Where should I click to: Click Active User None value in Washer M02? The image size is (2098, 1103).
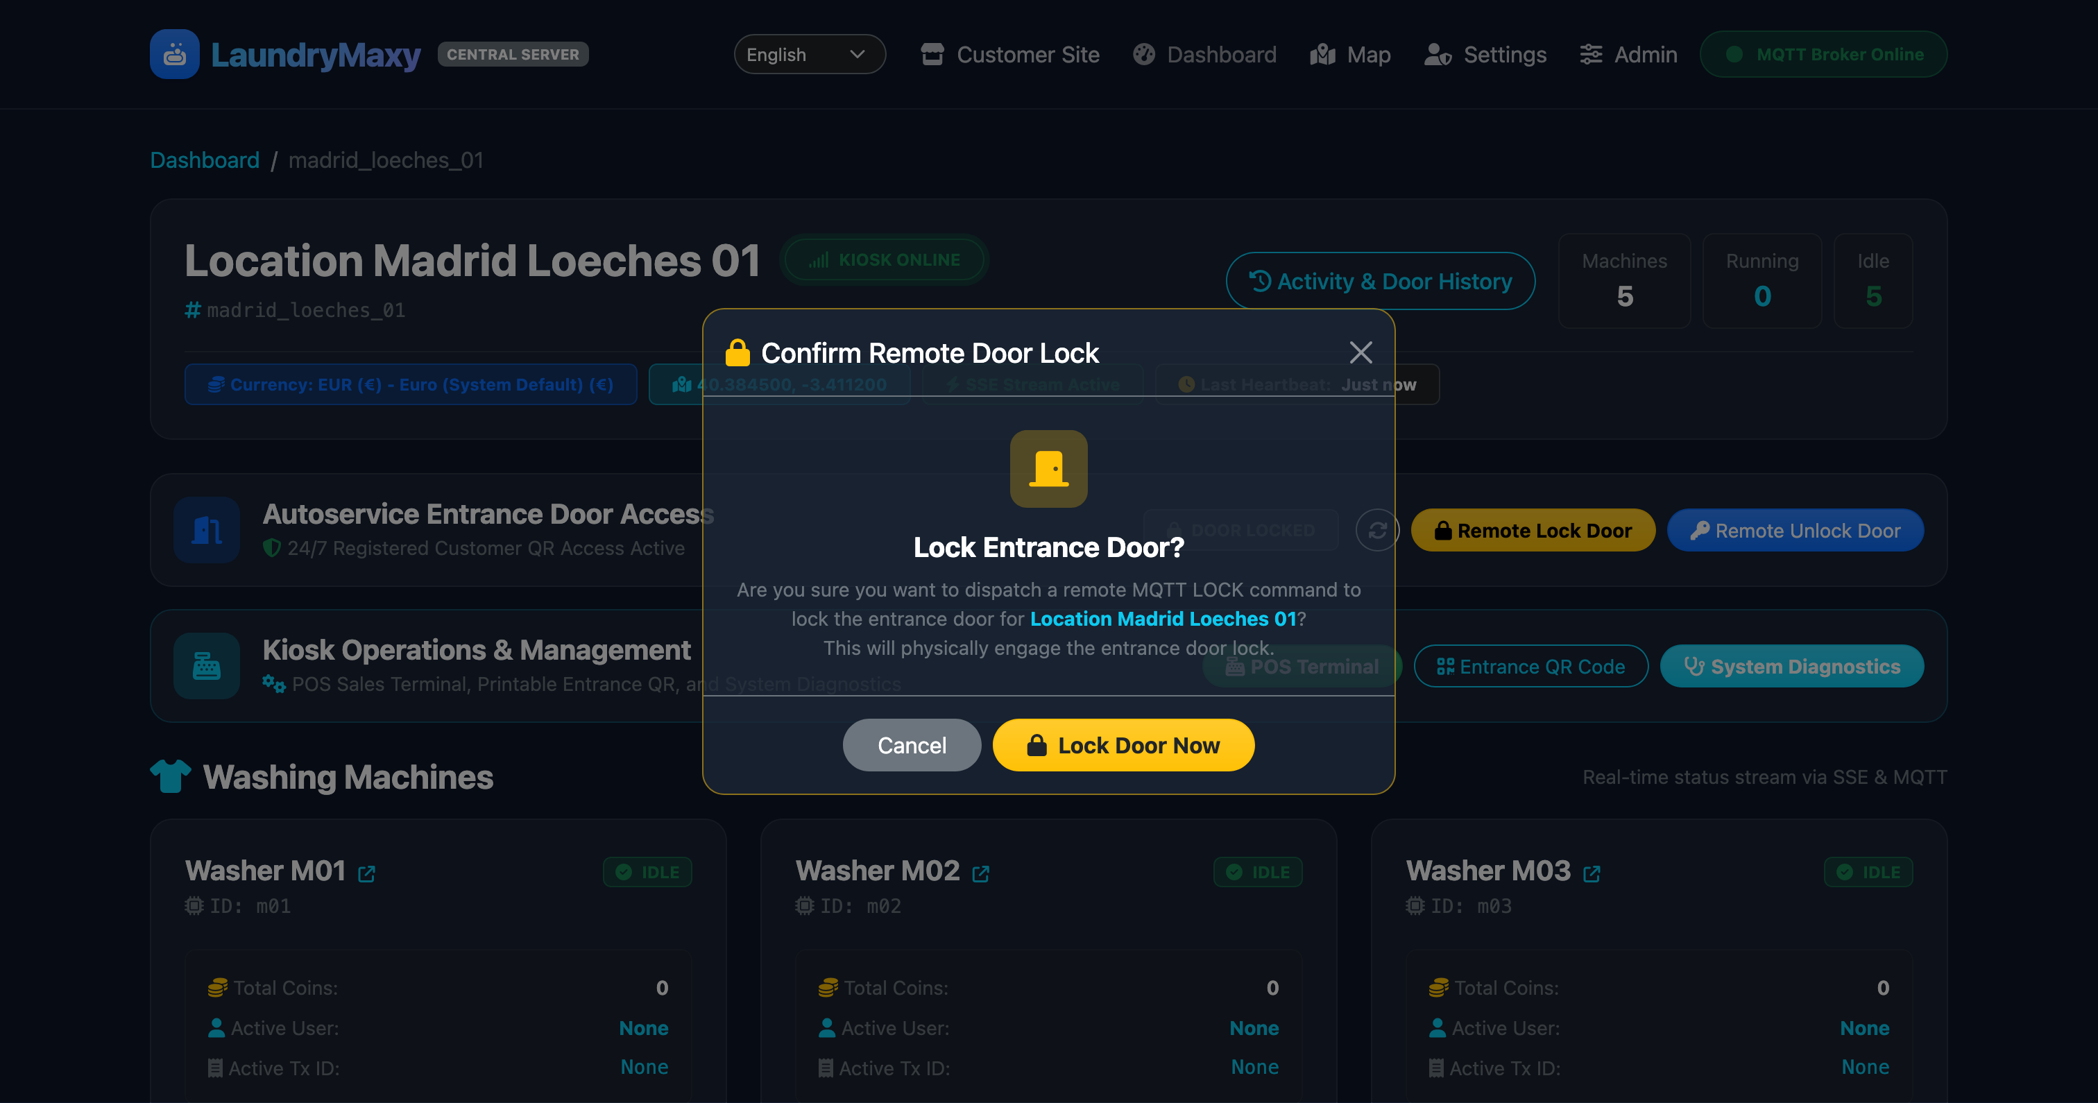[x=1254, y=1028]
